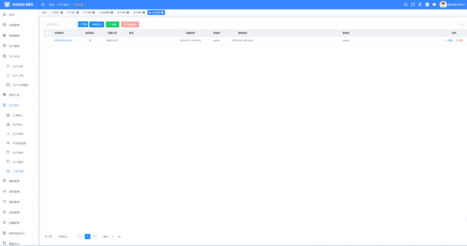Open the PPH231011001 record link
Viewport: 467px width, 246px height.
point(63,40)
